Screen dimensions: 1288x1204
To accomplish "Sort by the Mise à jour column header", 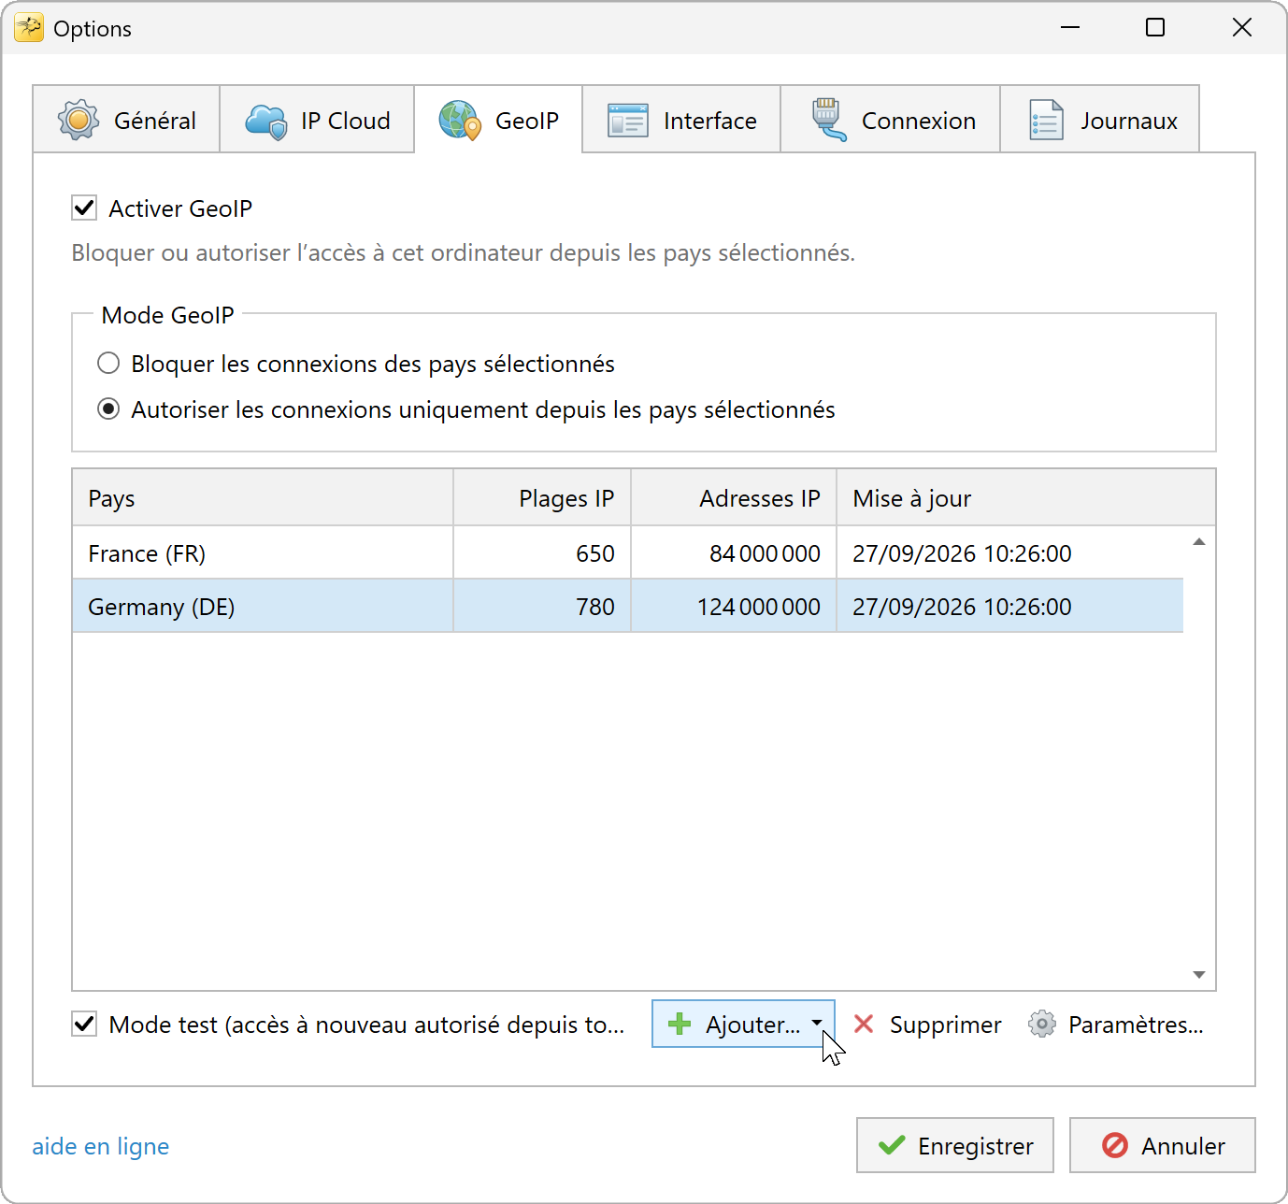I will pyautogui.click(x=1026, y=498).
